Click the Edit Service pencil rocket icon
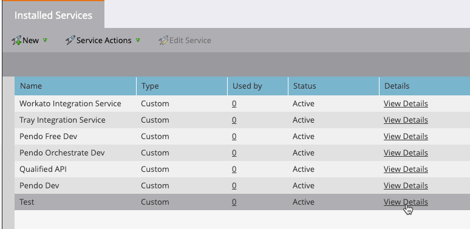470x229 pixels. (163, 40)
